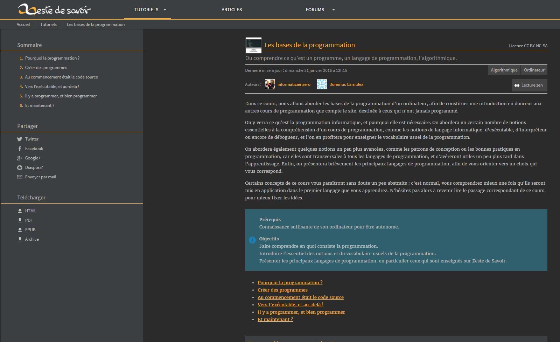
Task: Click the EPUB download arrow icon
Action: (x=20, y=230)
